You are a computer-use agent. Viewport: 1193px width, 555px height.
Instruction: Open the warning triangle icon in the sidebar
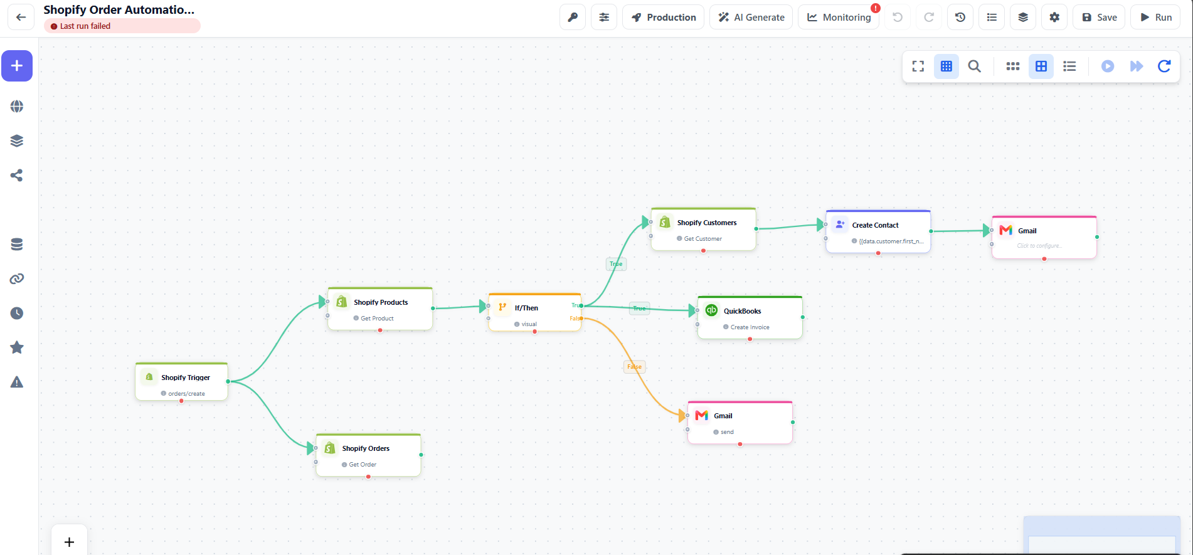pos(17,382)
